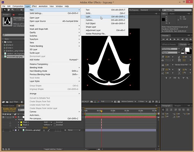Click Toggle Switches / Modes button
Viewport: 194px width, 152px height.
(53, 149)
